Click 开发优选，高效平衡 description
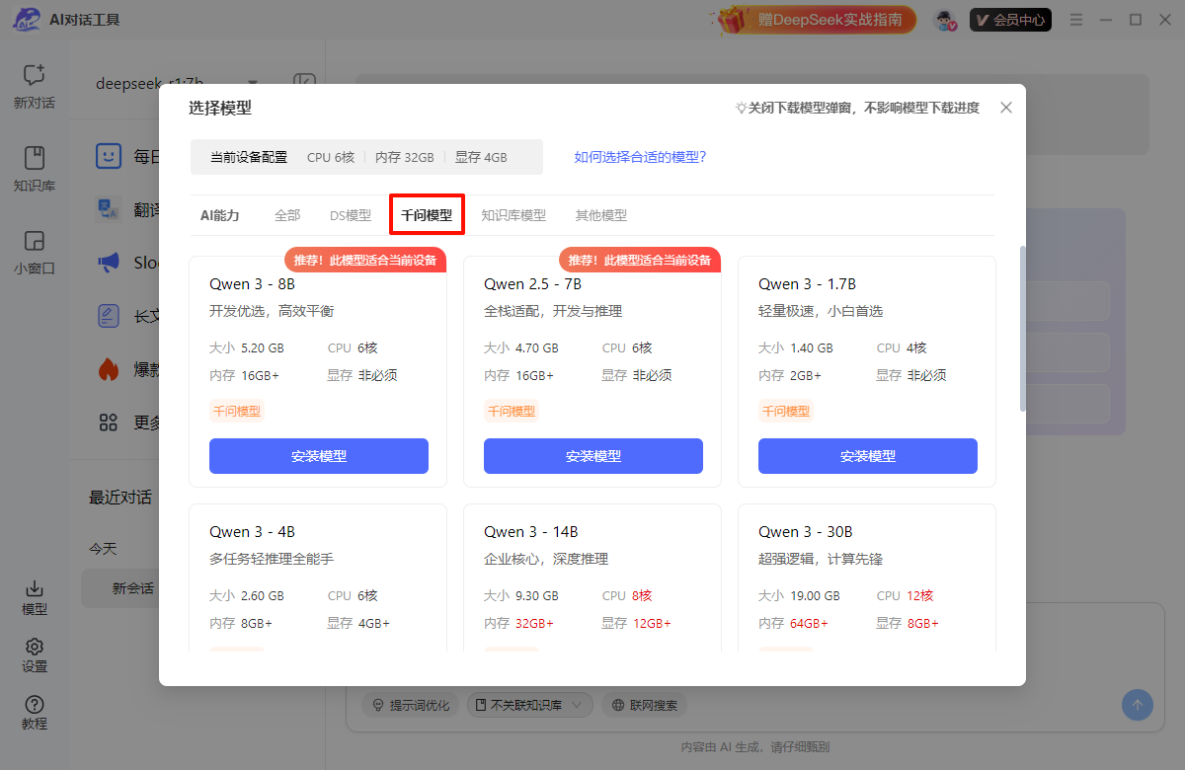 272,311
